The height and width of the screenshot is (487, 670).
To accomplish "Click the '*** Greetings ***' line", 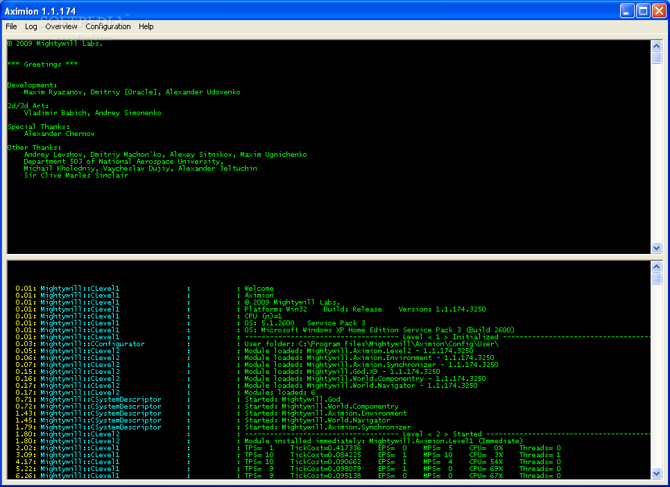I will (x=43, y=64).
